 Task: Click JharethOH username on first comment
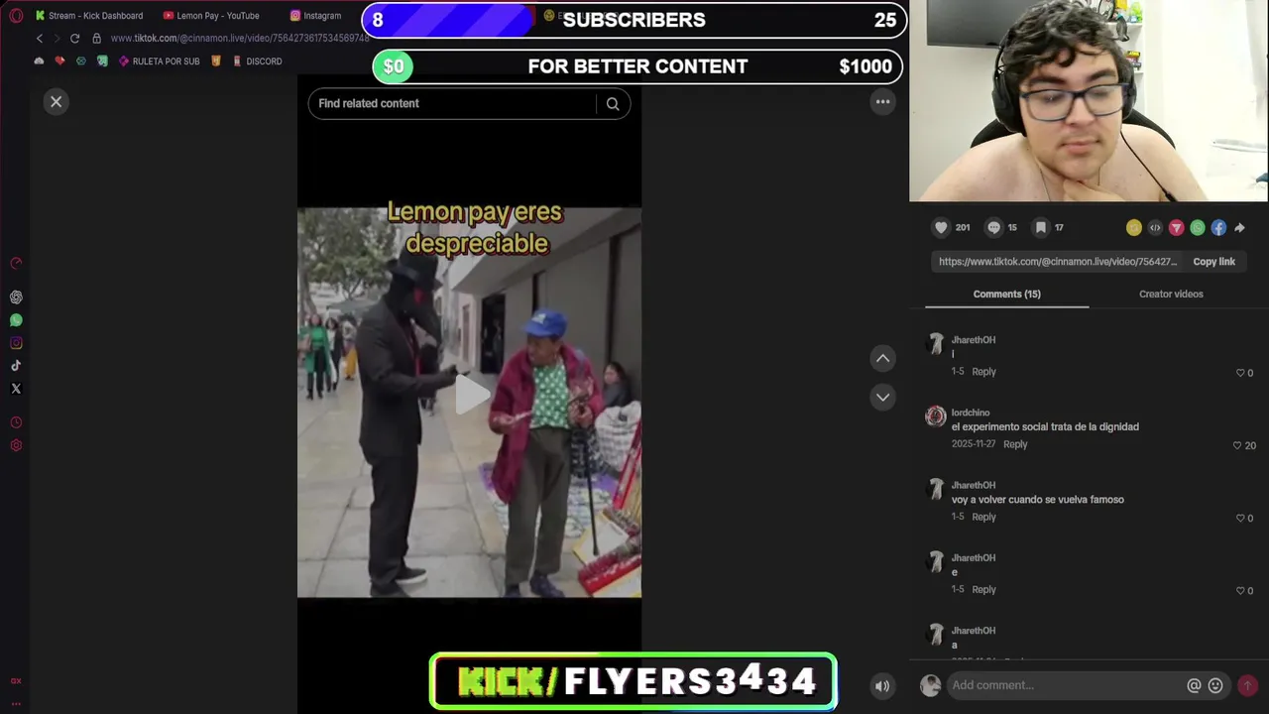(974, 340)
